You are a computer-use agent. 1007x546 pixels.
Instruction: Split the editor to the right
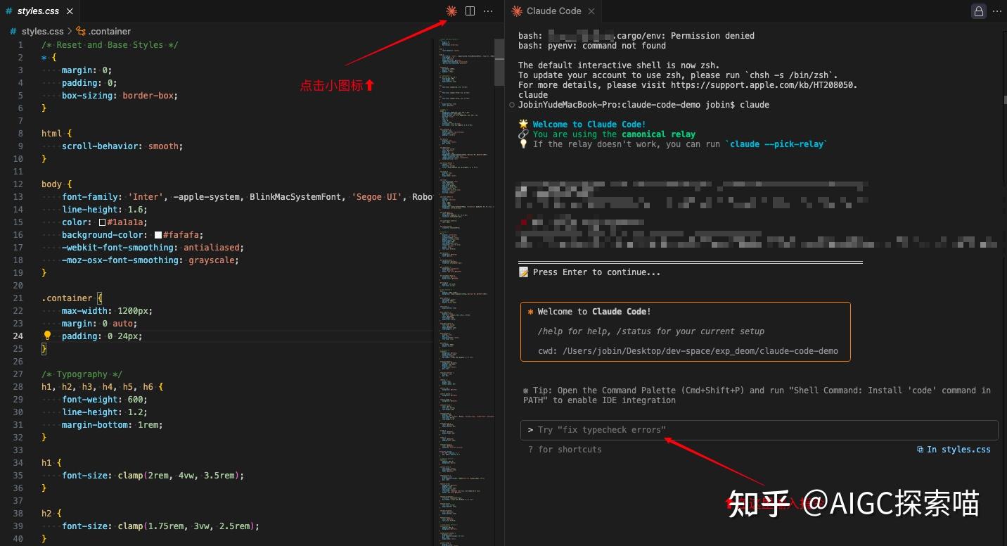[x=470, y=11]
